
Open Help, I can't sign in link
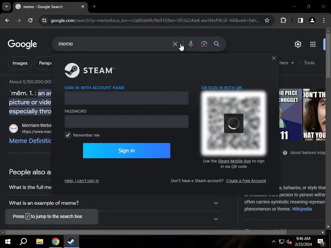[82, 181]
